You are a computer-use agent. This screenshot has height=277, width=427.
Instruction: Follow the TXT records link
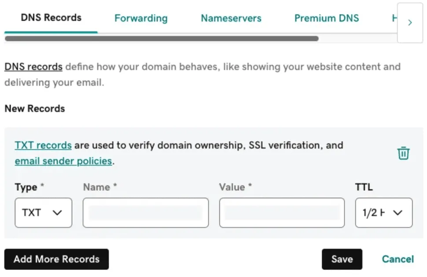tap(43, 145)
